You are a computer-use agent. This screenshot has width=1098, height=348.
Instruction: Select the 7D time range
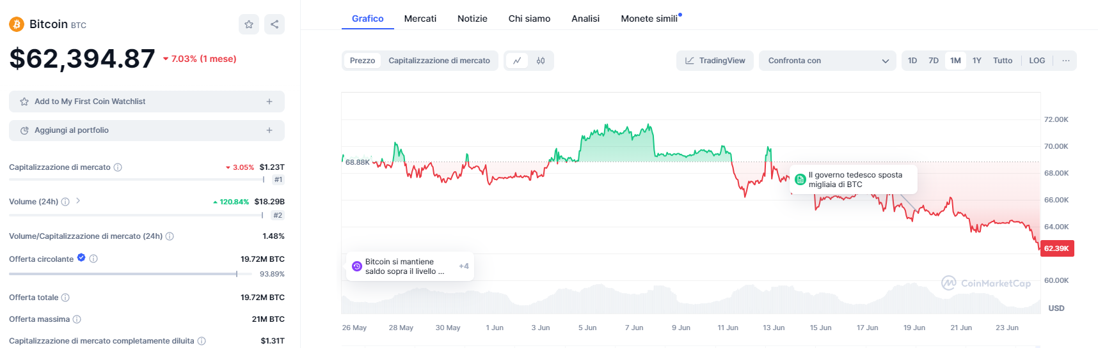[934, 61]
